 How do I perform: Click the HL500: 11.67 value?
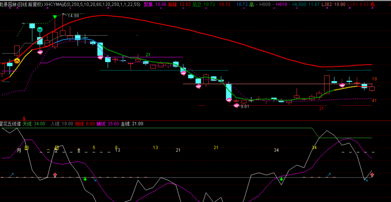(306, 4)
